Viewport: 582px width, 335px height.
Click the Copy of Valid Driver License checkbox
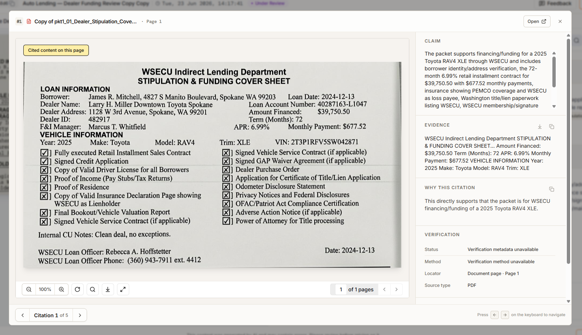pyautogui.click(x=44, y=170)
